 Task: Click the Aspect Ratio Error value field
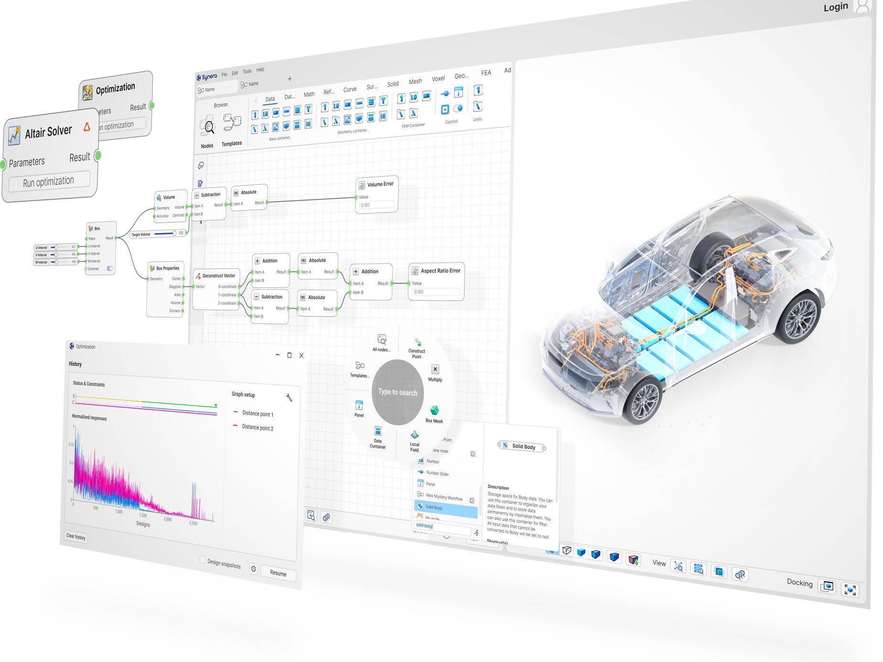coord(436,292)
